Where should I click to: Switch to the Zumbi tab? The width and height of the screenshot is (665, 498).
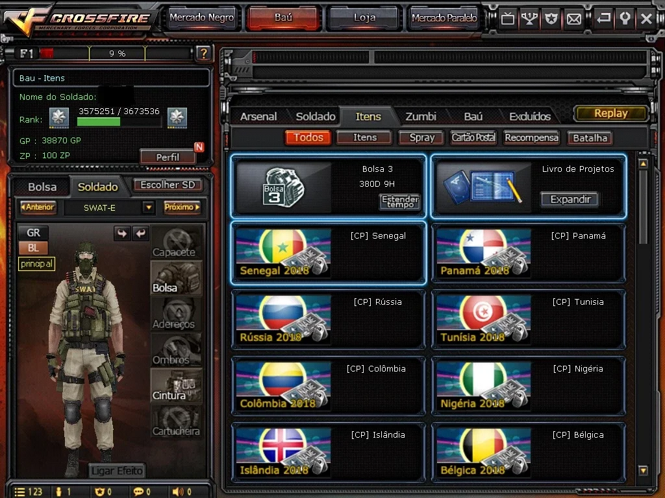pyautogui.click(x=421, y=117)
